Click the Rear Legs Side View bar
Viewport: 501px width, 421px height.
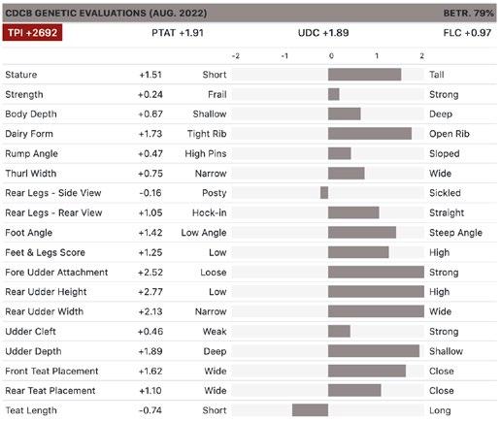tap(324, 193)
